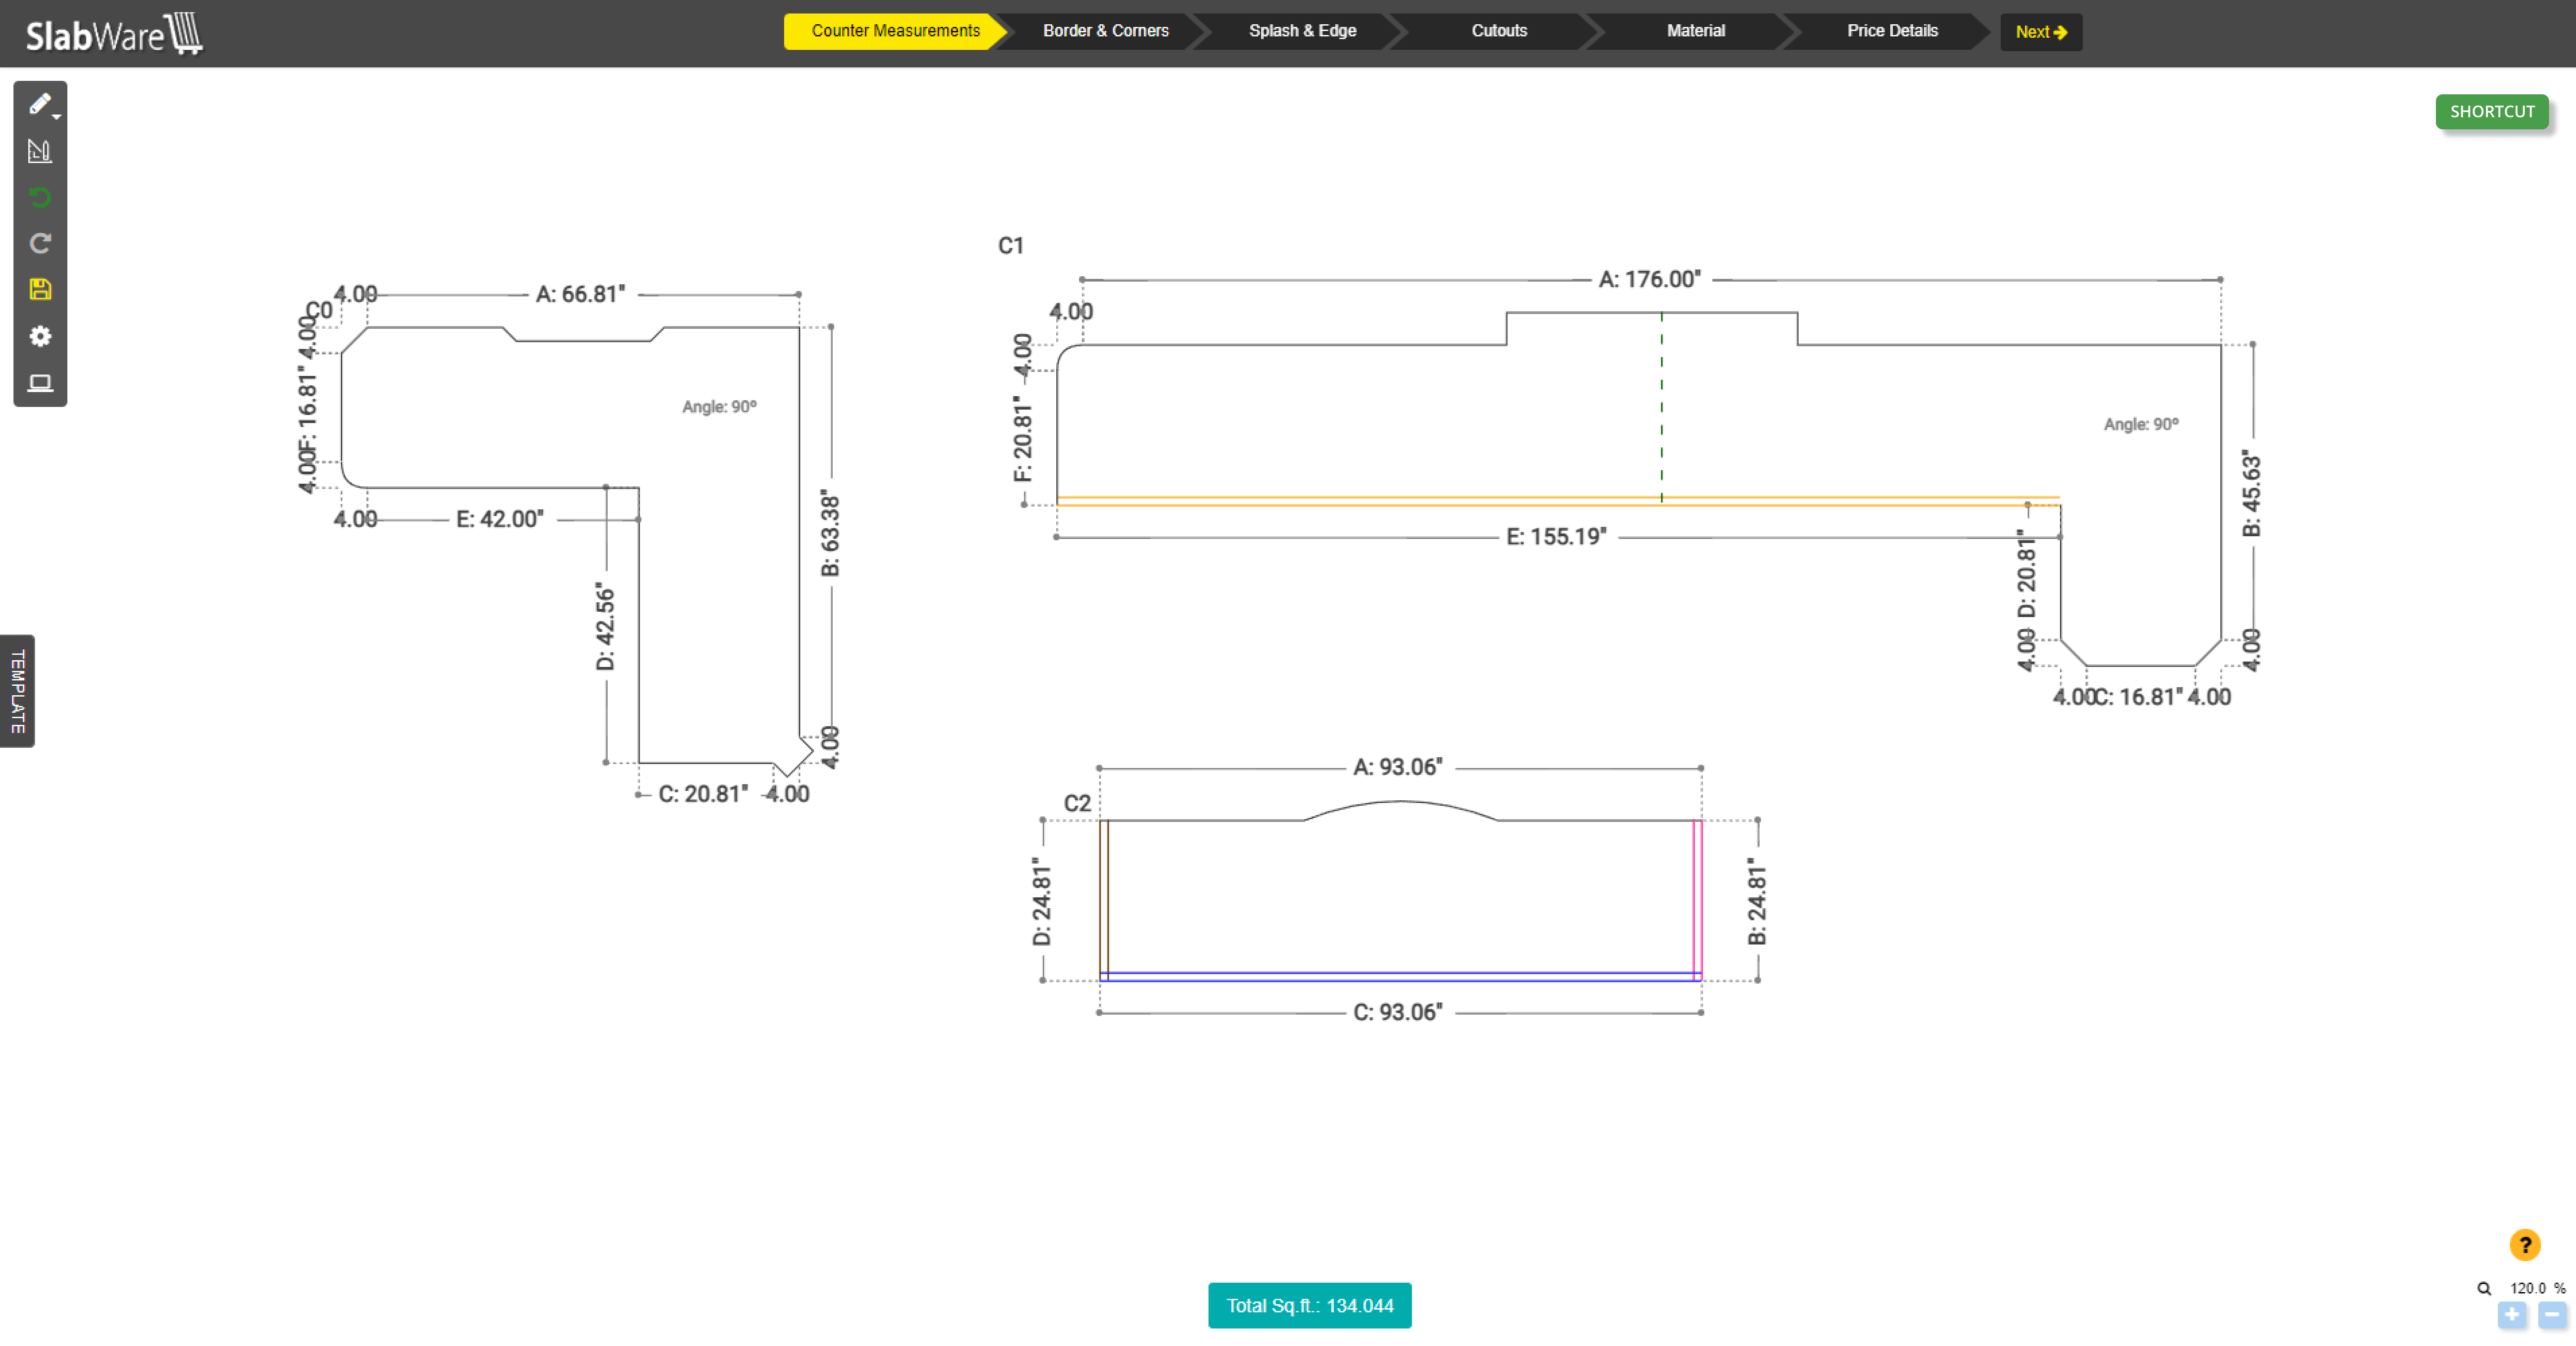The width and height of the screenshot is (2576, 1346).
Task: Click the laptop icon in the left toolbar
Action: pos(40,383)
